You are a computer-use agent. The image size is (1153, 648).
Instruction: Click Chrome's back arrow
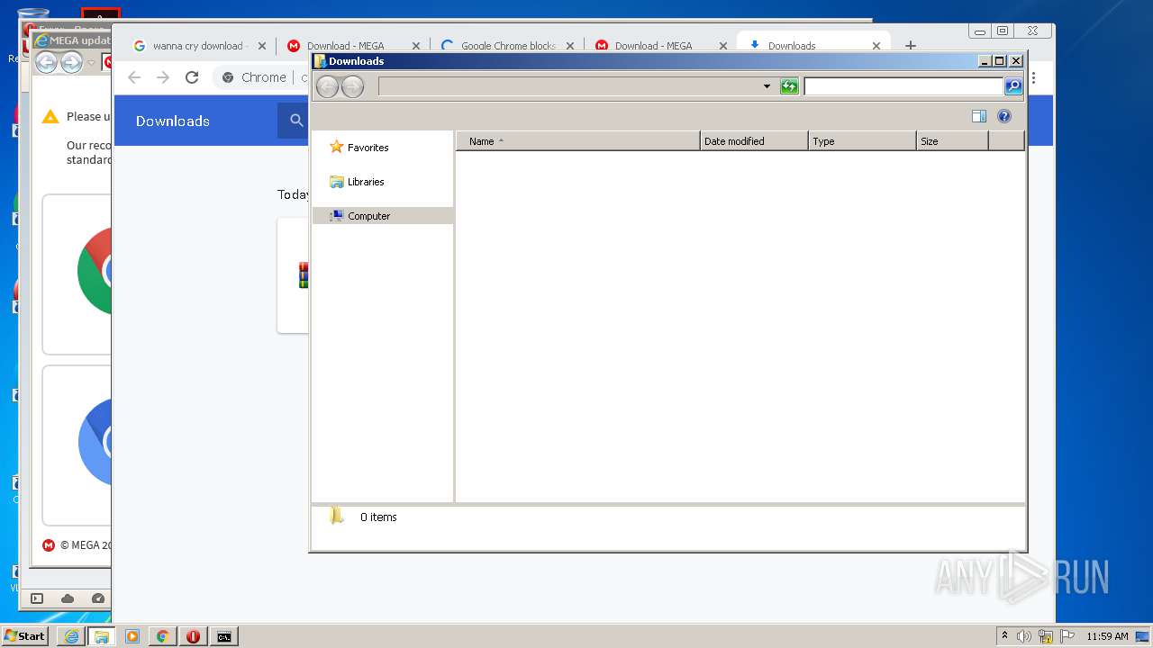[x=134, y=77]
